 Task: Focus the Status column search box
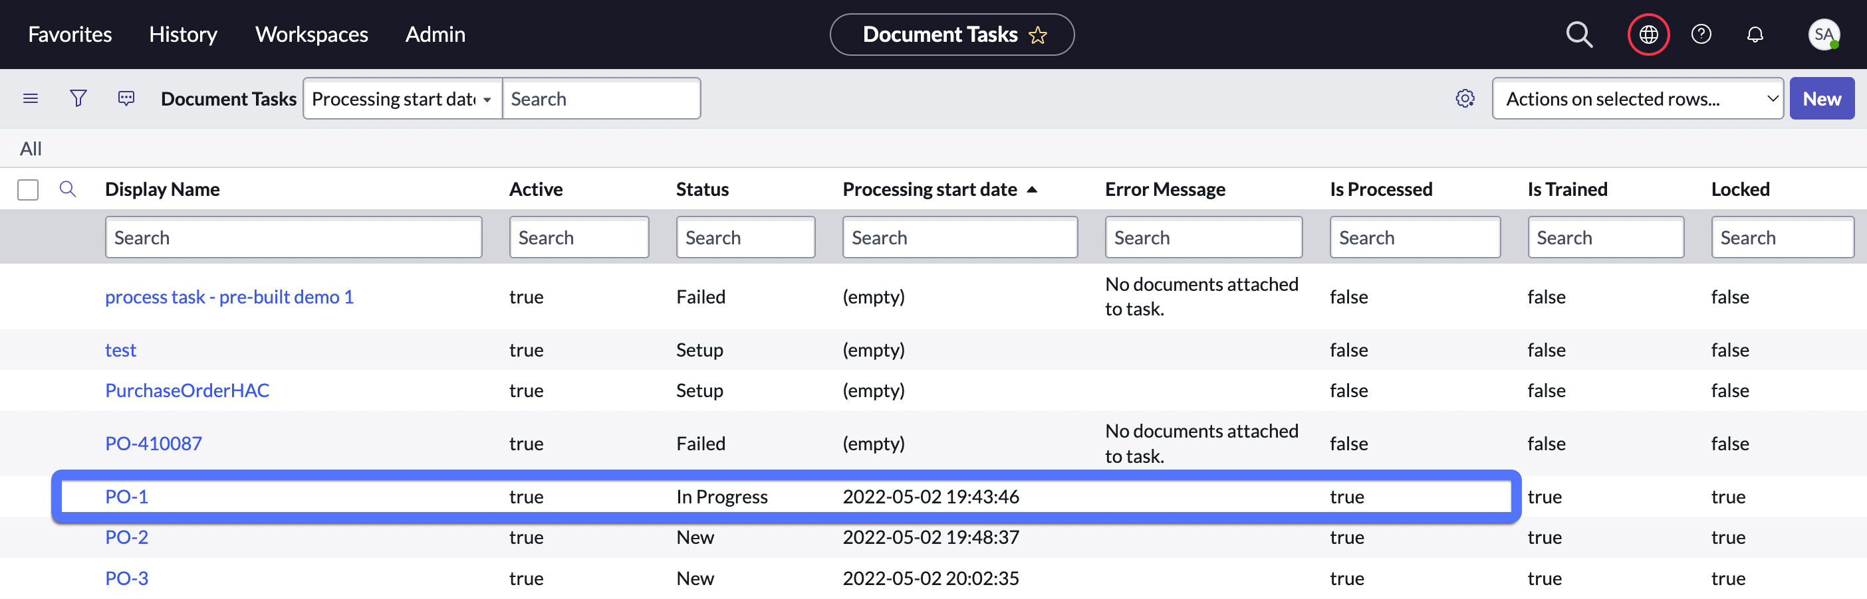[745, 237]
